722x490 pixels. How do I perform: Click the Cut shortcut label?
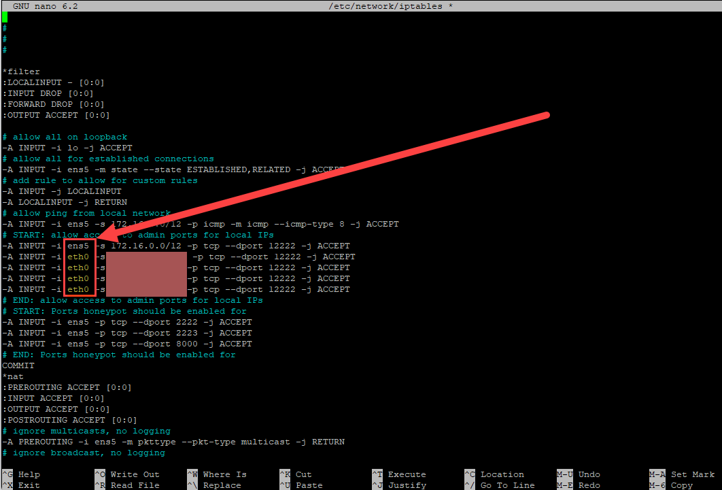(x=303, y=474)
